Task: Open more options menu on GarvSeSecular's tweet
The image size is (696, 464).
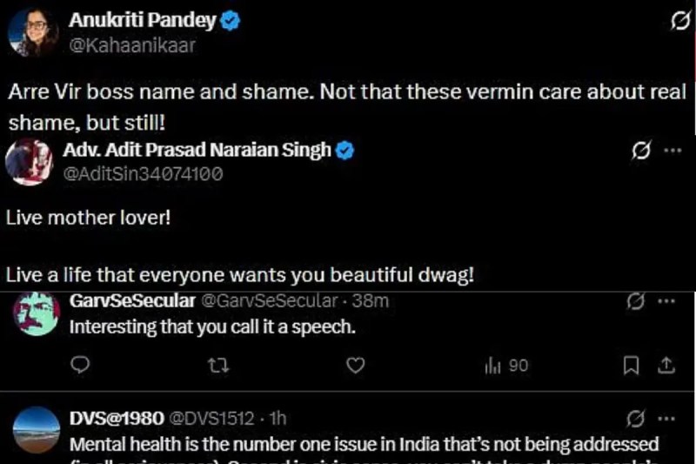Action: 666,302
